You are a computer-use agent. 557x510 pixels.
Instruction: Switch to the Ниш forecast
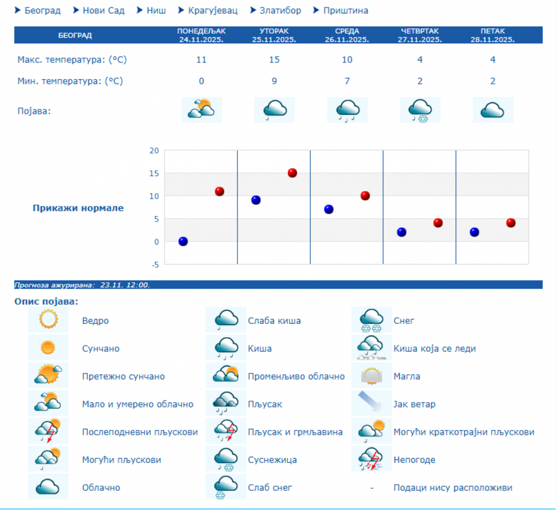tap(156, 11)
